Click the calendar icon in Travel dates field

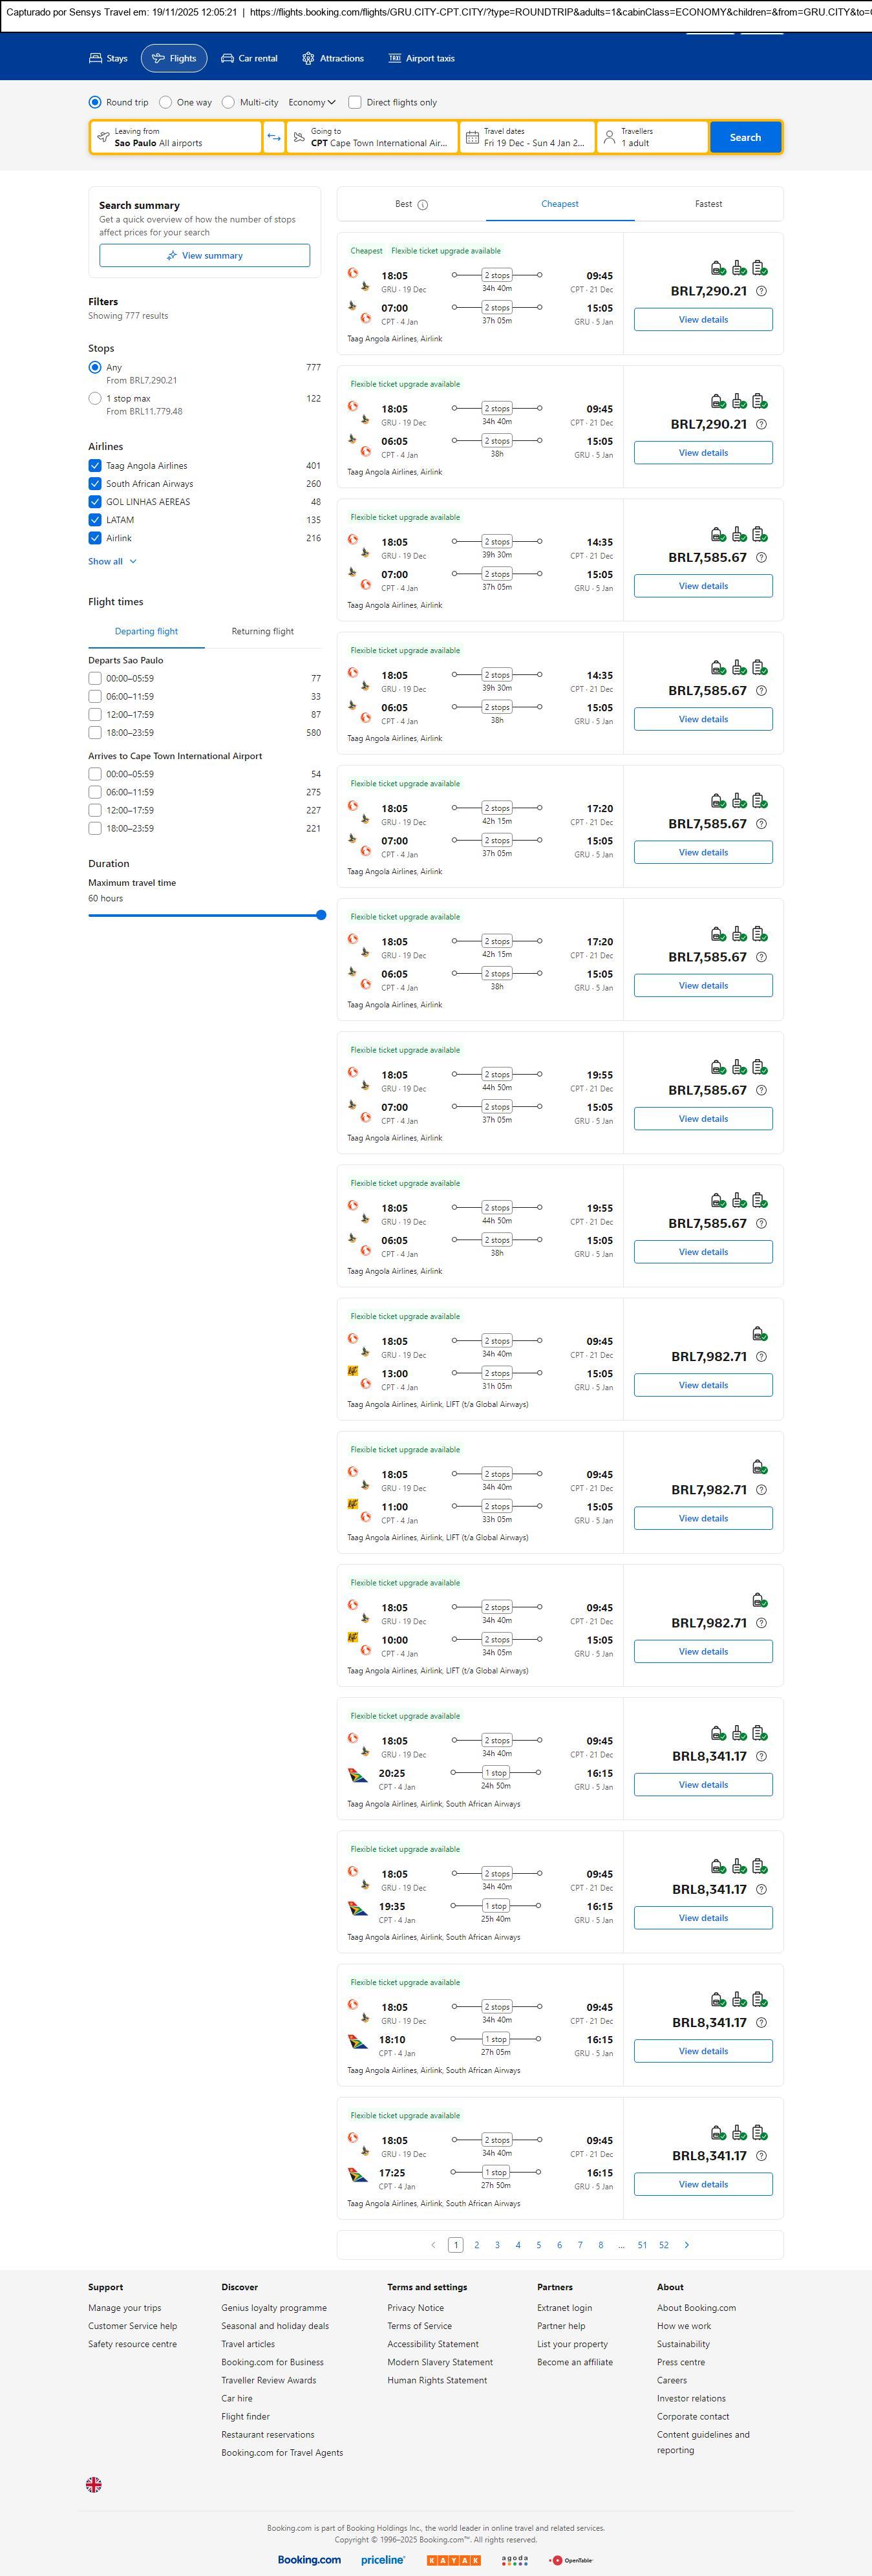coord(472,137)
